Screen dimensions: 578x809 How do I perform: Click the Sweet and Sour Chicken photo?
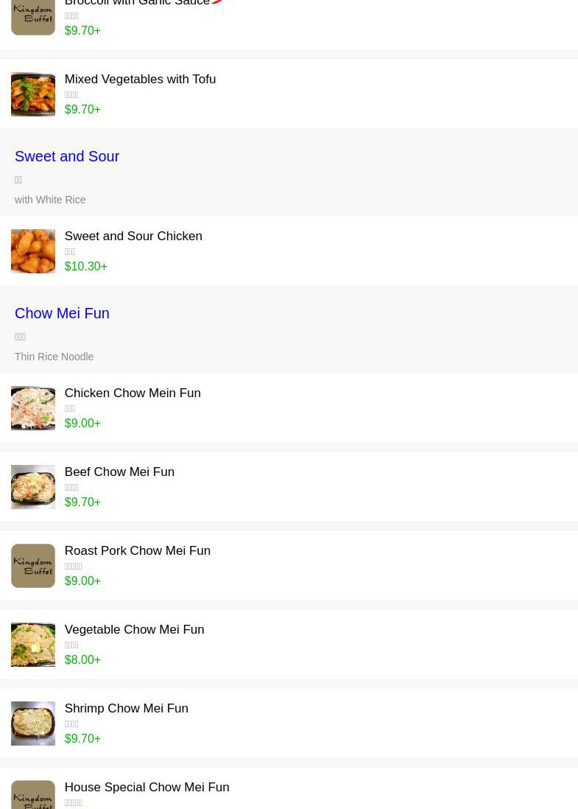click(x=33, y=251)
